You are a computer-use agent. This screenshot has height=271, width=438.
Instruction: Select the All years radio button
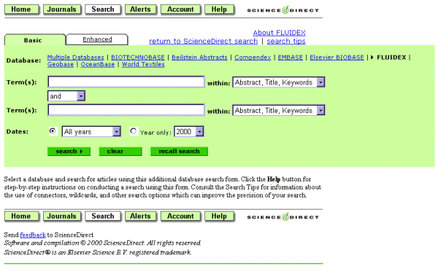pos(53,130)
